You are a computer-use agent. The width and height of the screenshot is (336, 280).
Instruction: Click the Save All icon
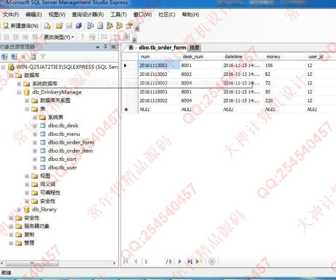79,26
